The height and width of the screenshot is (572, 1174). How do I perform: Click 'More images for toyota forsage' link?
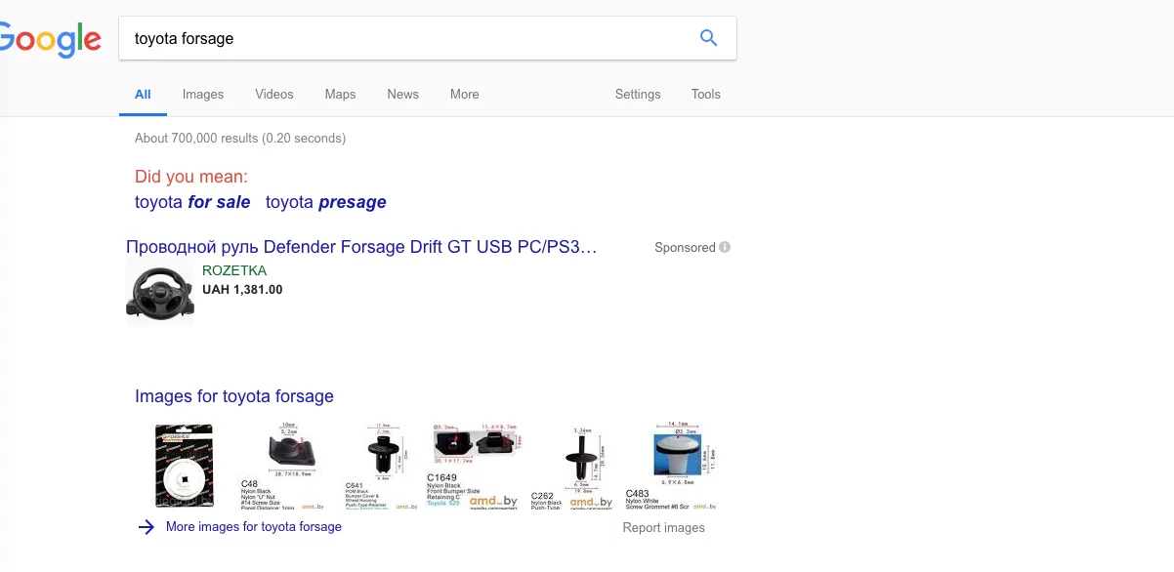point(254,526)
